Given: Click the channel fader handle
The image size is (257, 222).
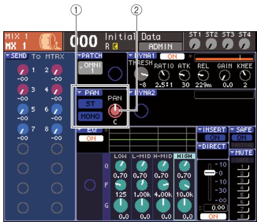Looking at the screenshot, I should point(210,173).
